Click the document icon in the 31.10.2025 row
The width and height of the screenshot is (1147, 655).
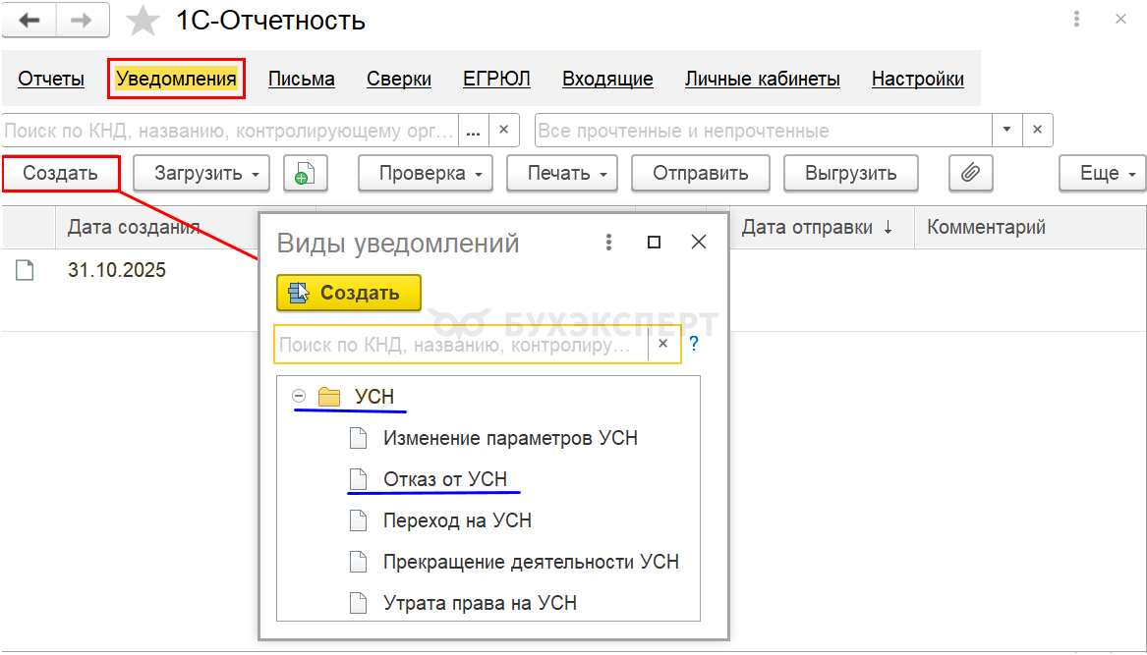coord(25,270)
